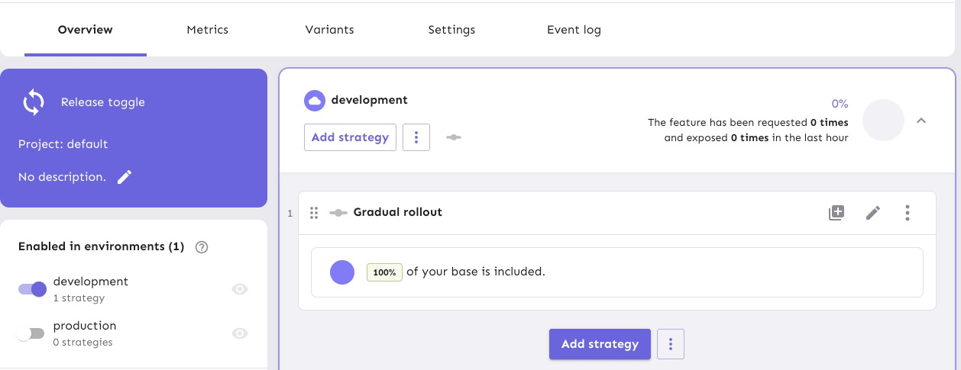Open more options next to top Add strategy
Screen dimensions: 961x370
416,137
